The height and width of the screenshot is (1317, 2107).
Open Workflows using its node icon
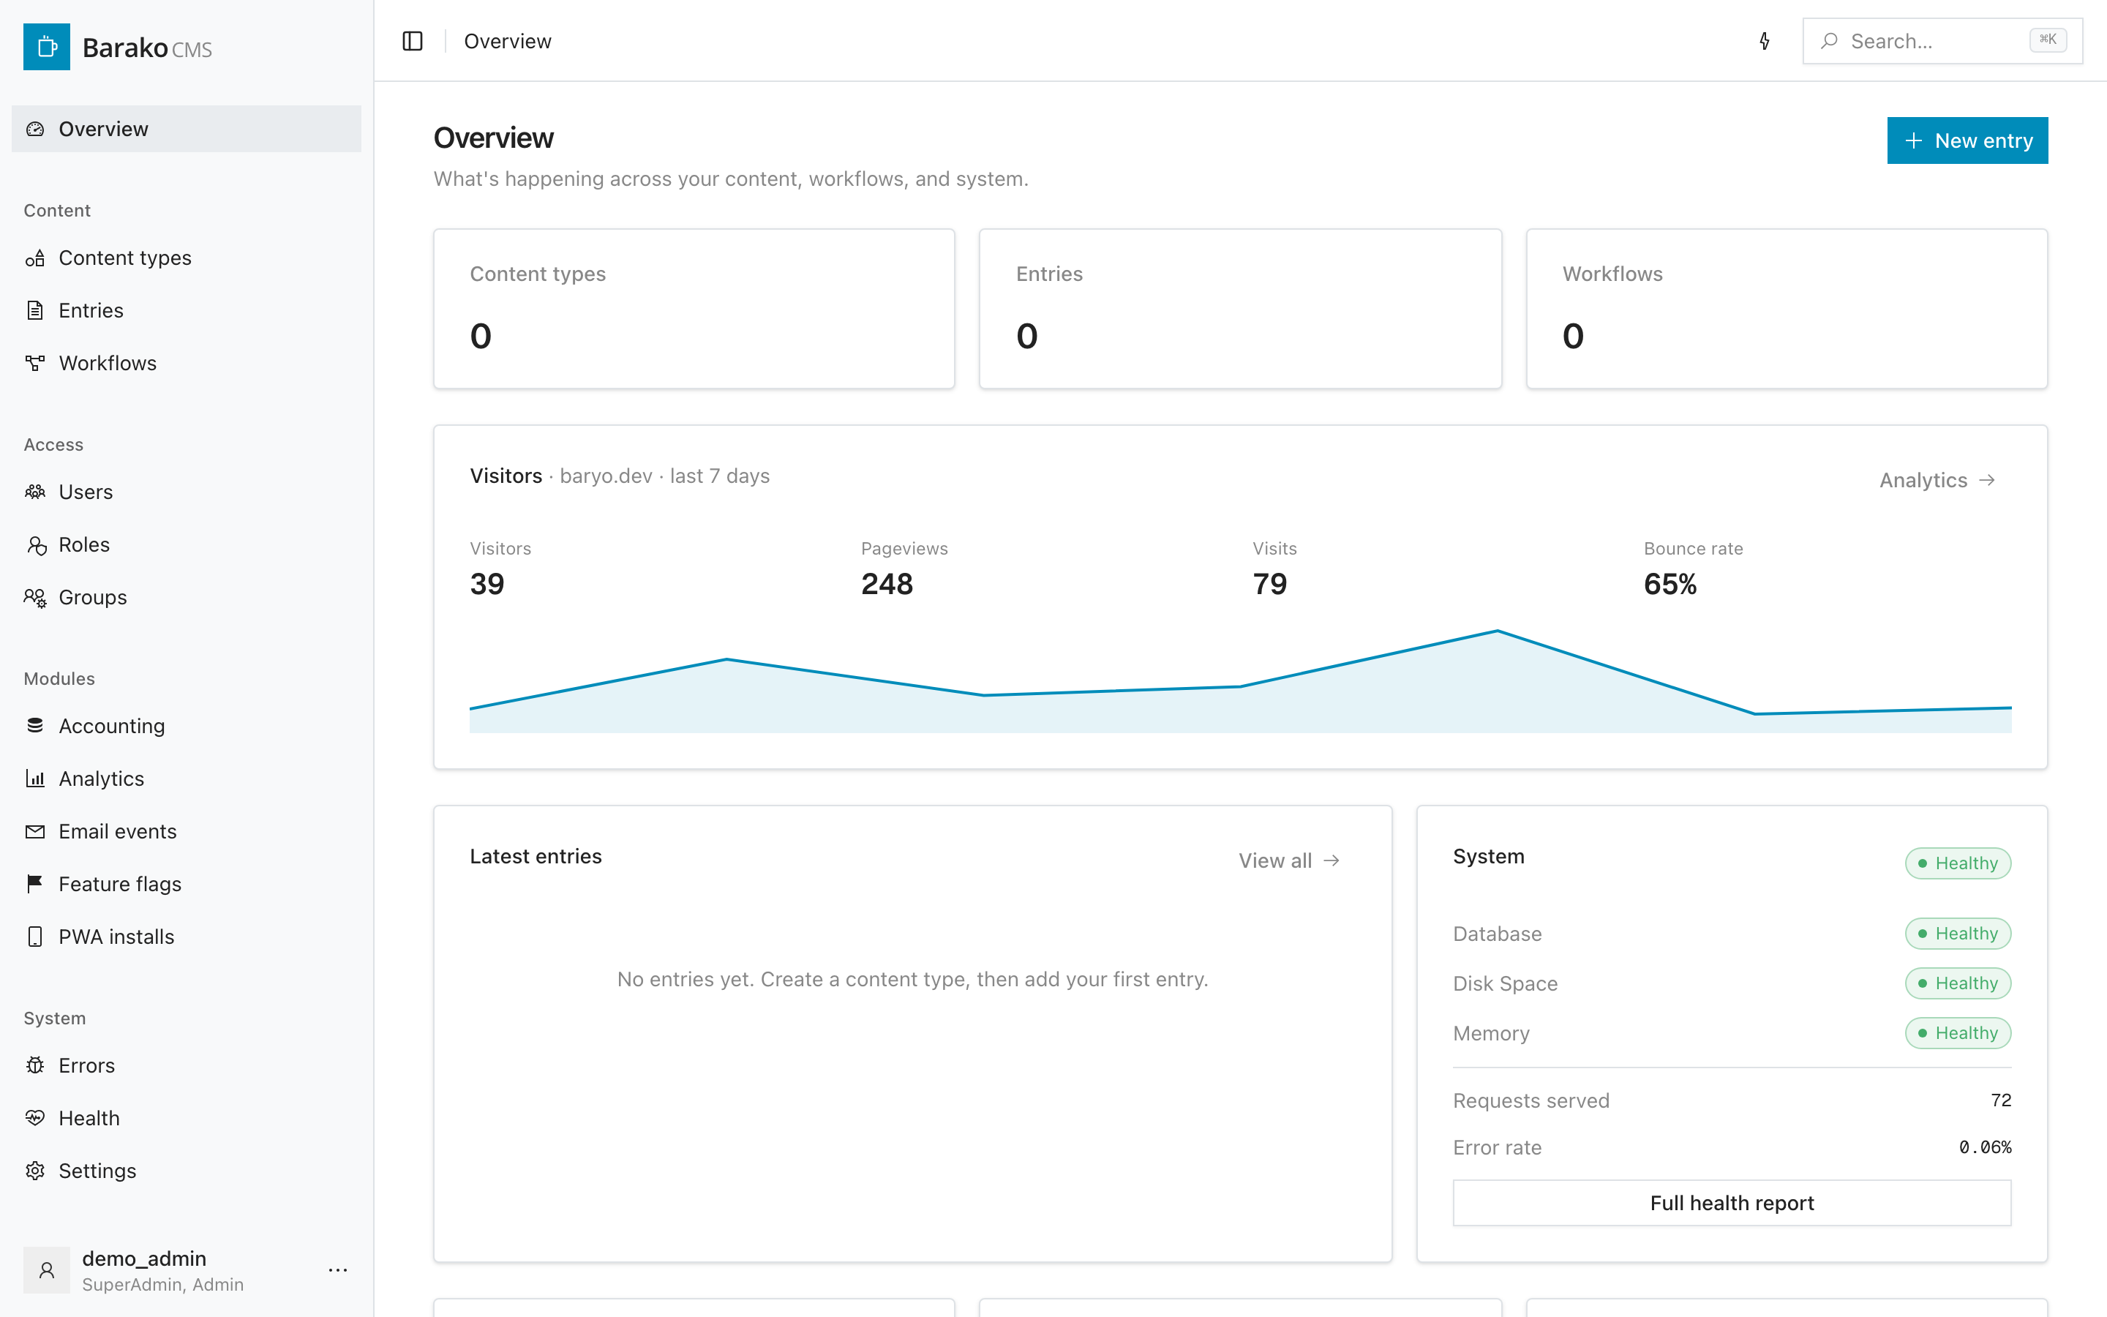click(35, 363)
